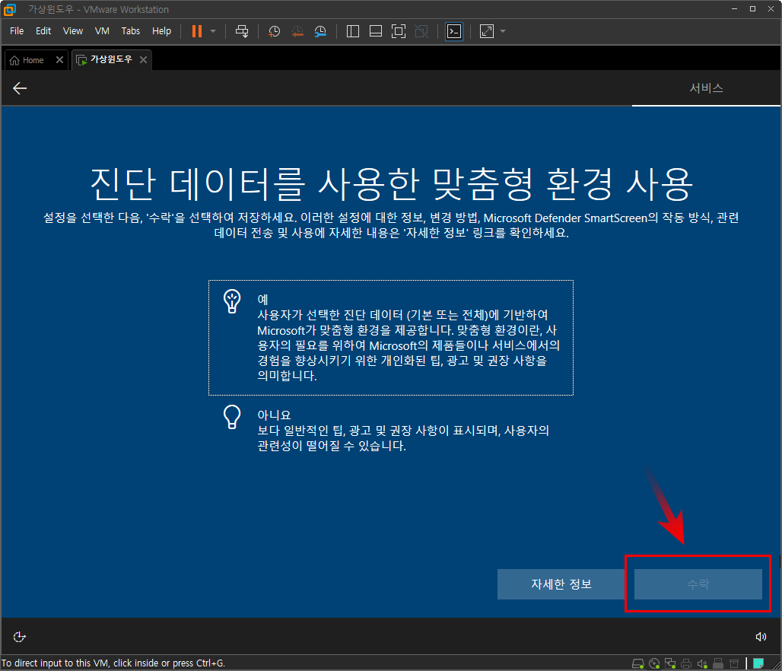The image size is (782, 671).
Task: Open the View menu
Action: coord(73,31)
